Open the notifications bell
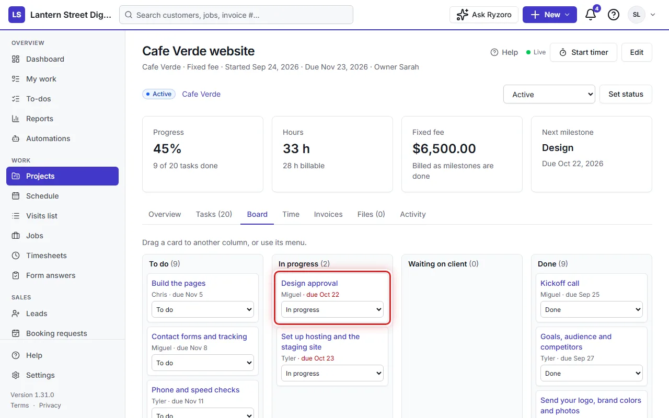This screenshot has width=669, height=418. (x=591, y=15)
